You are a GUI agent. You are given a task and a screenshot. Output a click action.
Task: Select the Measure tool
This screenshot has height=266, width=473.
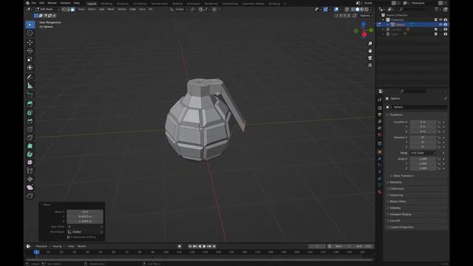(30, 86)
